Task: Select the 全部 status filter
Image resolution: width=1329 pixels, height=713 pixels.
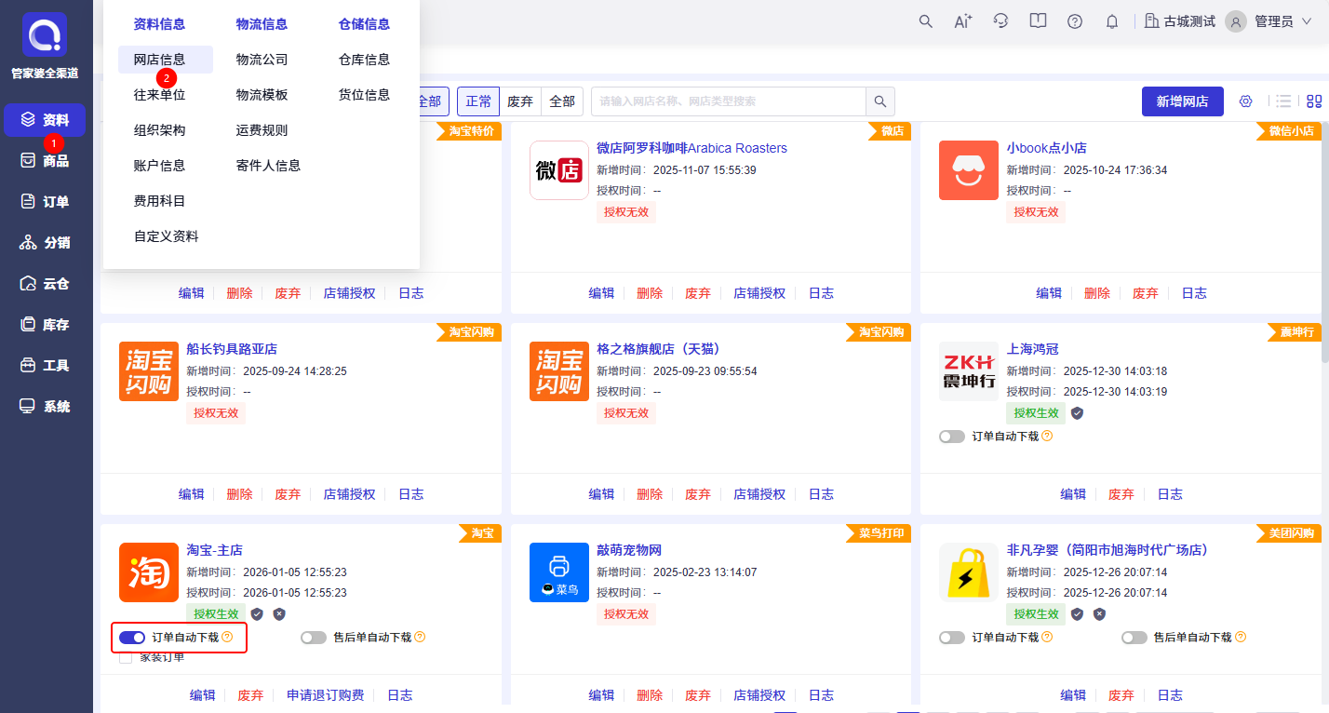Action: tap(562, 101)
